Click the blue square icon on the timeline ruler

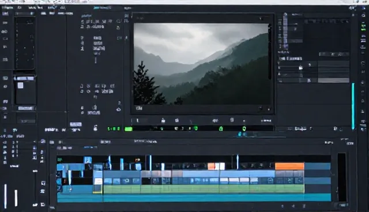[88, 160]
